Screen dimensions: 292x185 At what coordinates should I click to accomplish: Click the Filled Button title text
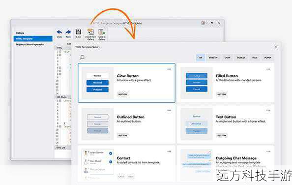(x=227, y=76)
